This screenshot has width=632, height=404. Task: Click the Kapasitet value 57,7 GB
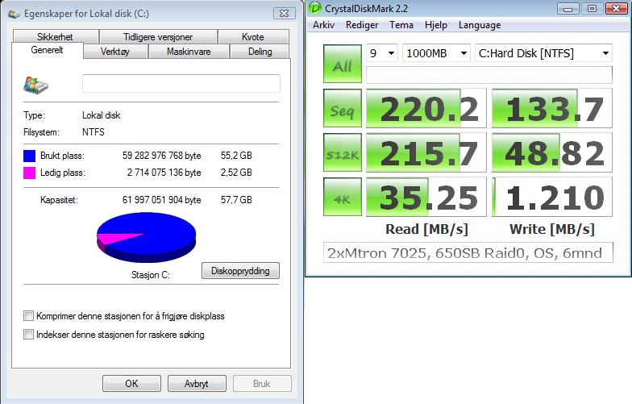pyautogui.click(x=236, y=200)
